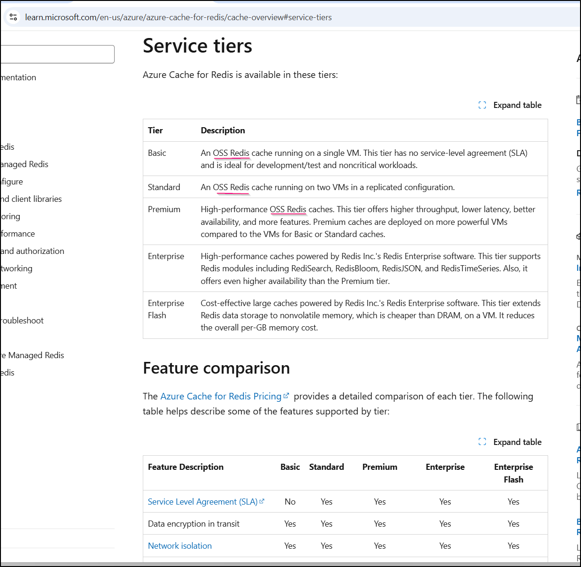Open the sidebar item ending in "nd client libraries"
The image size is (581, 567).
click(31, 199)
